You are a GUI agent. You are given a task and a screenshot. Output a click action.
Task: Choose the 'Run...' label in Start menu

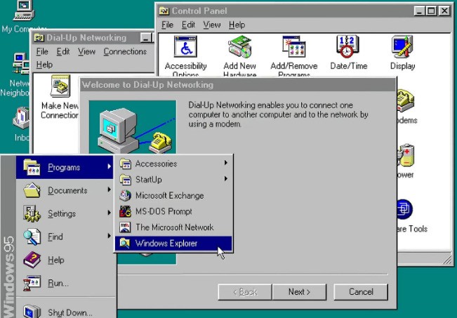click(x=58, y=284)
